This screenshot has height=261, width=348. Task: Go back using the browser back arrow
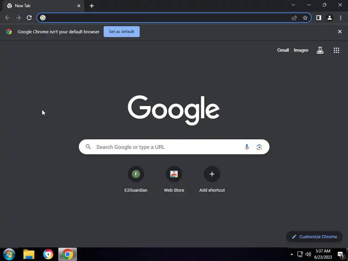[7, 18]
